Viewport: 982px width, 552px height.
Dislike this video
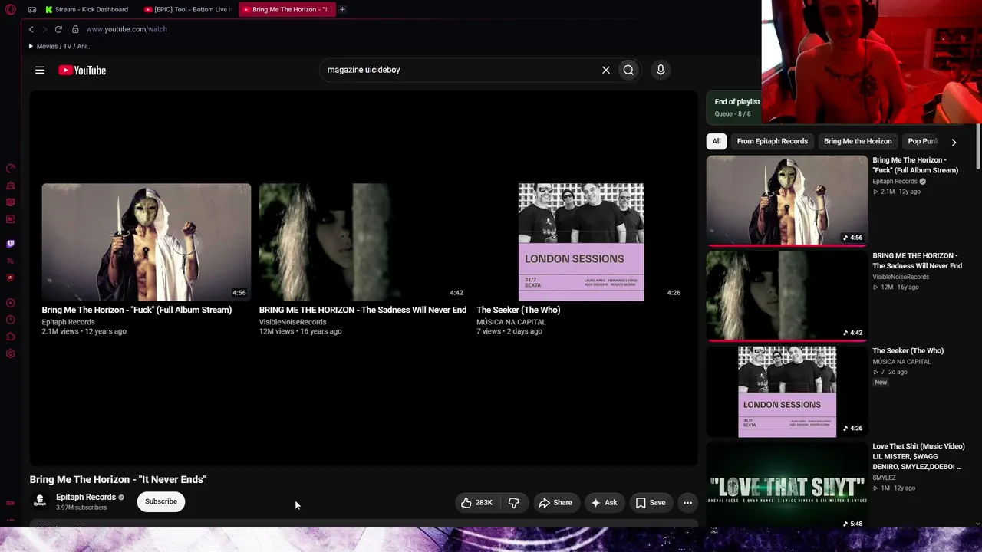click(513, 503)
